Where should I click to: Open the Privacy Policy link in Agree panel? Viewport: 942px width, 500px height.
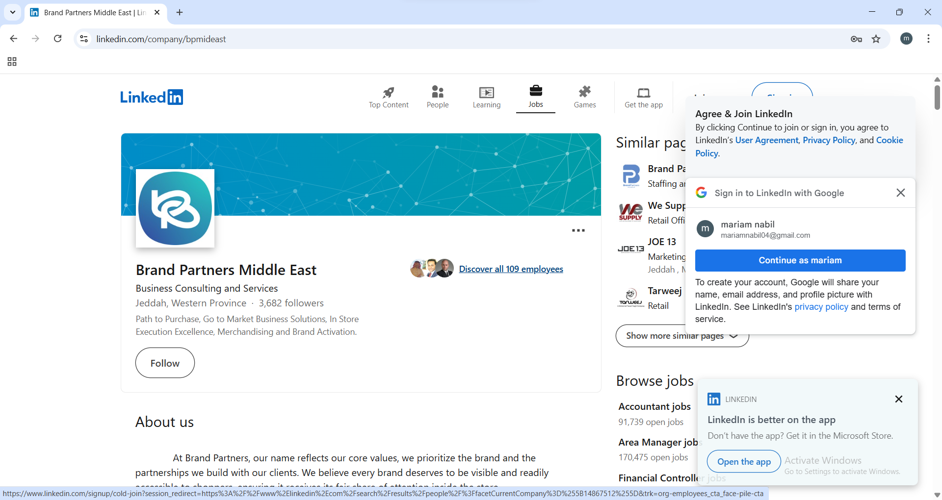(x=829, y=140)
